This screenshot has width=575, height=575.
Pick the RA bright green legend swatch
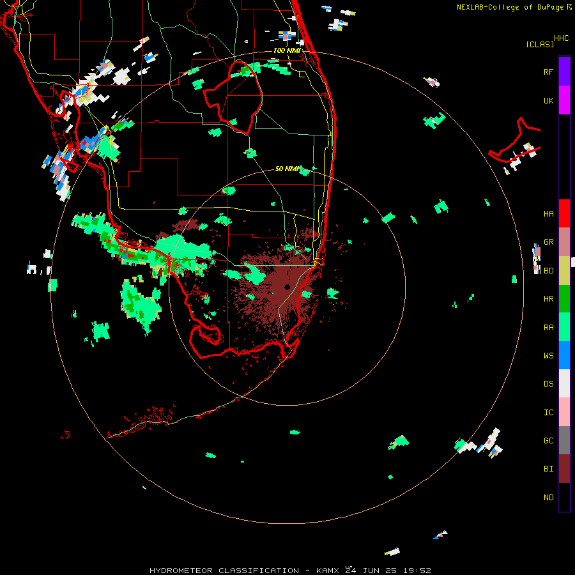(x=564, y=327)
